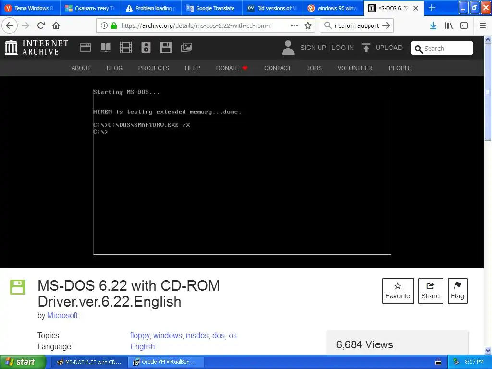This screenshot has width=492, height=369.
Task: Click the SIGN UP link
Action: [x=313, y=48]
